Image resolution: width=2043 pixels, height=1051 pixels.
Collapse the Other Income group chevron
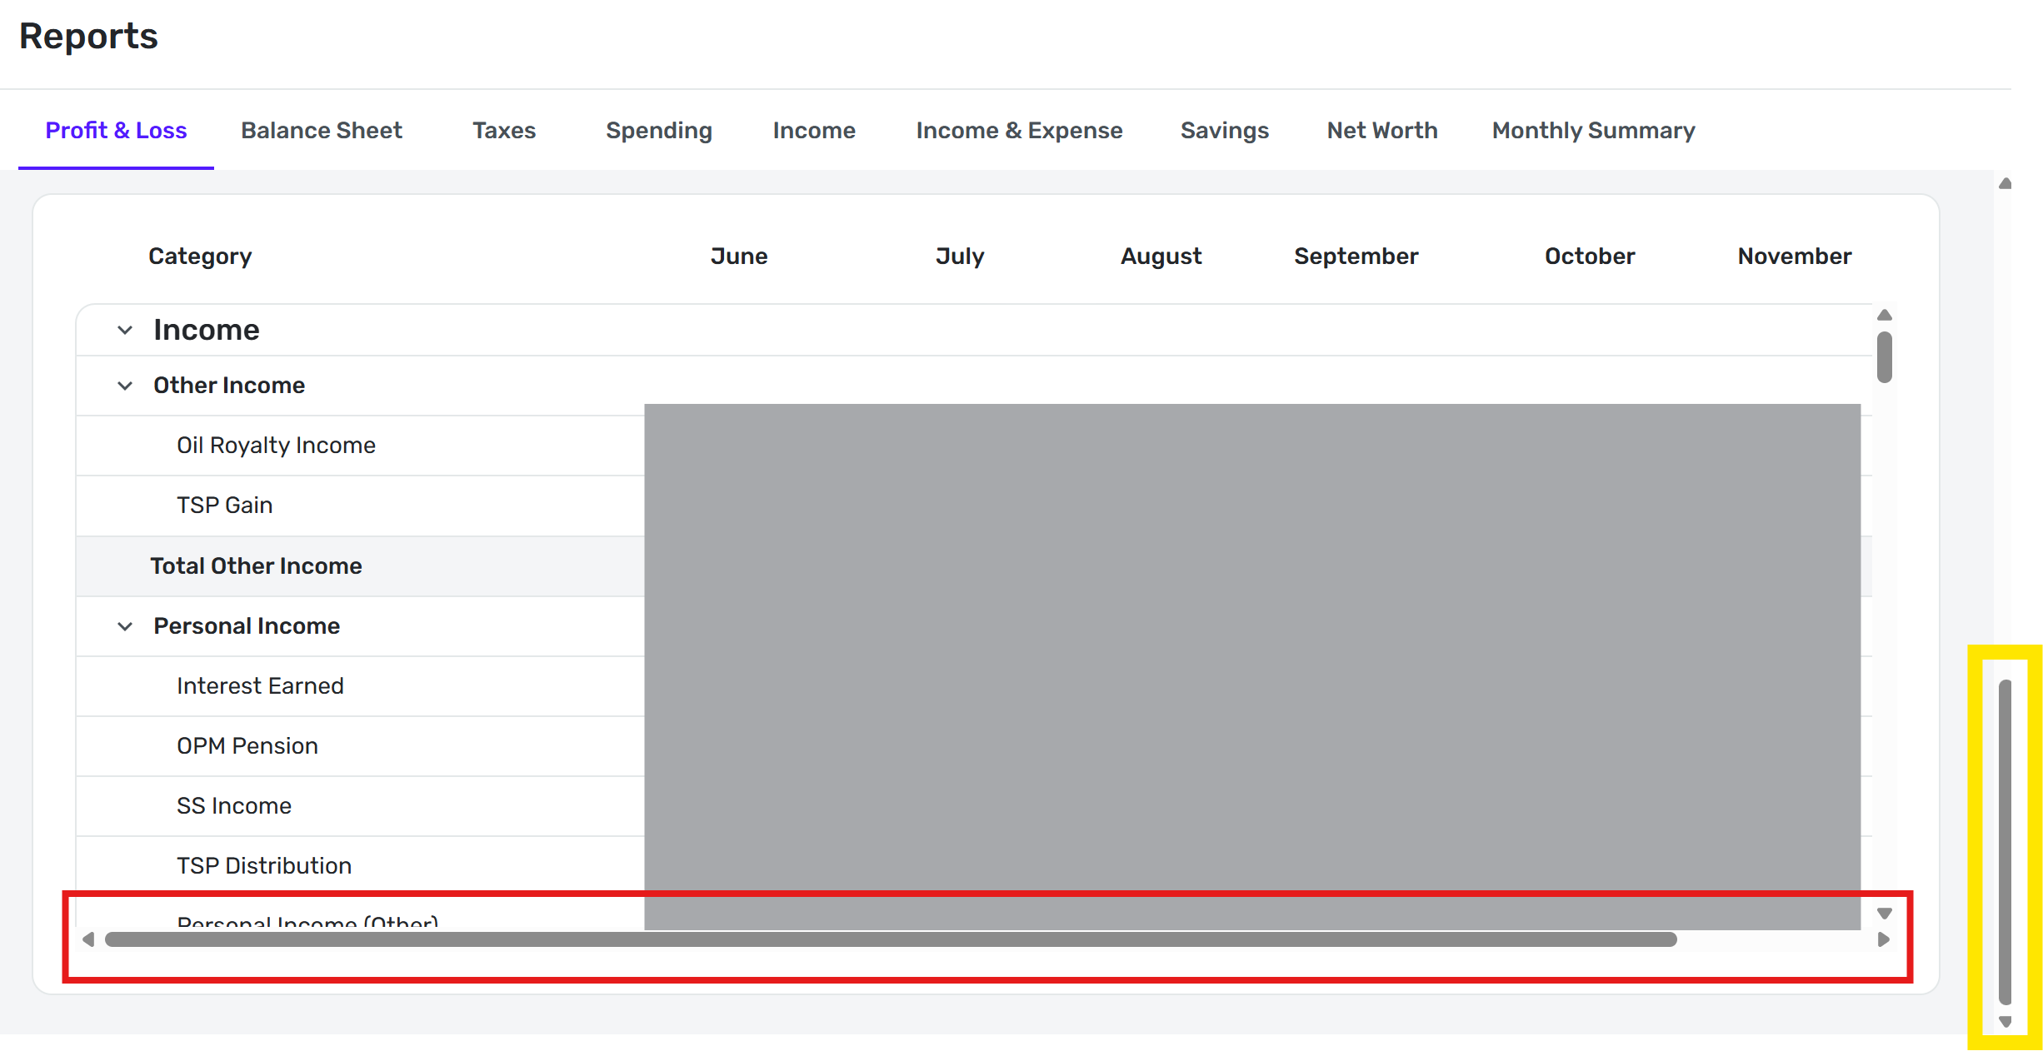click(x=125, y=386)
